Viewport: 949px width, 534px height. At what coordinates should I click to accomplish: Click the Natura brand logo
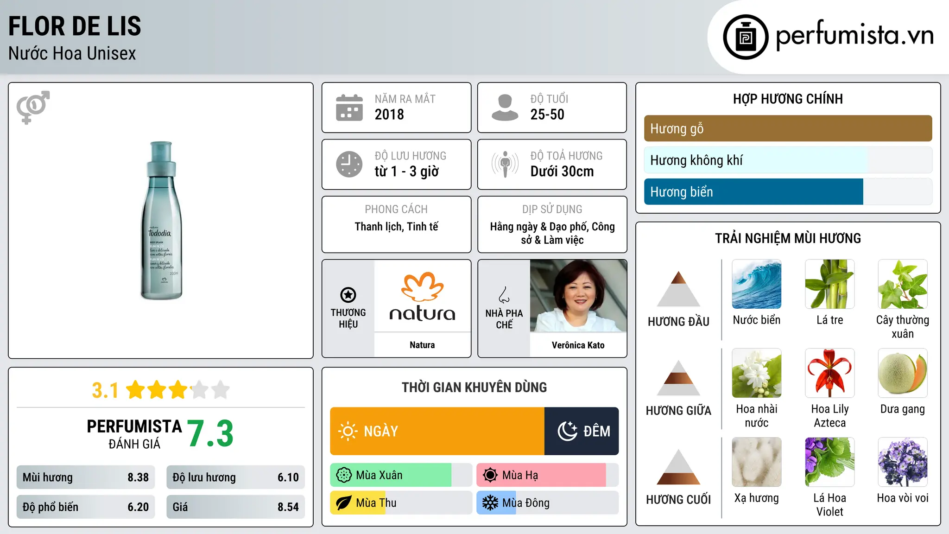click(x=422, y=296)
